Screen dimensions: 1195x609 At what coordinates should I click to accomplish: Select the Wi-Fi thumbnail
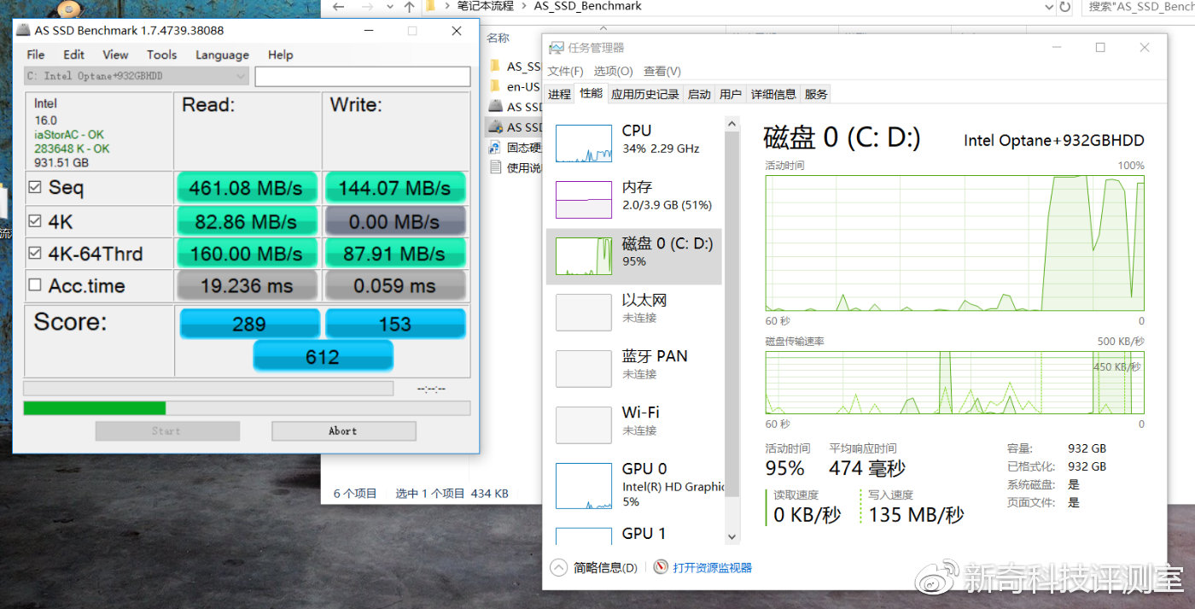click(x=584, y=425)
